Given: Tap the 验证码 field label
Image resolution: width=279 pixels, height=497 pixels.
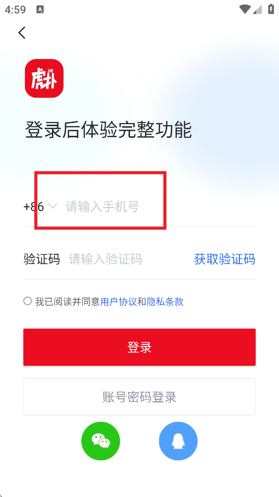Looking at the screenshot, I should click(42, 259).
